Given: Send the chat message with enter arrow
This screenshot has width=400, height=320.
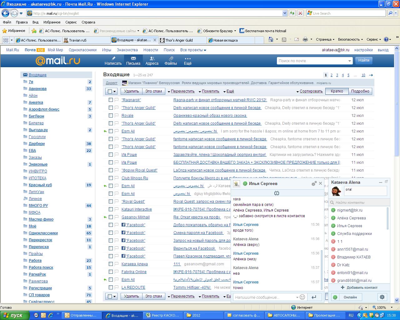Looking at the screenshot, I should click(314, 297).
